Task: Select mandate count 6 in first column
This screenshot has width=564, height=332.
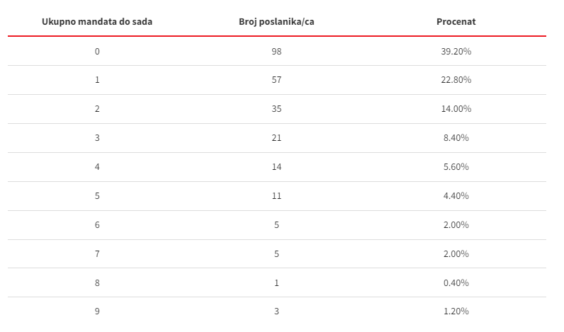Action: (97, 225)
